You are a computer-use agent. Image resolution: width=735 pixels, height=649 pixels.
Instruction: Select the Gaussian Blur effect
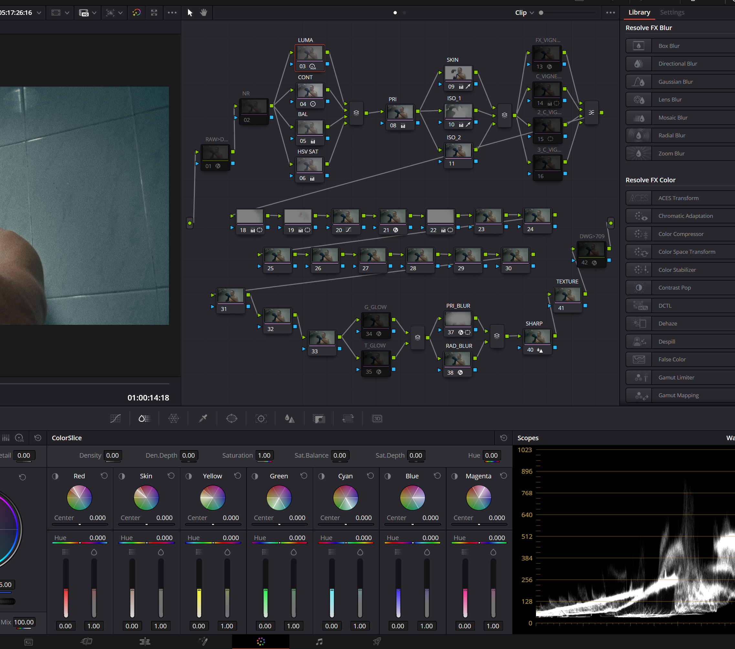pos(675,82)
